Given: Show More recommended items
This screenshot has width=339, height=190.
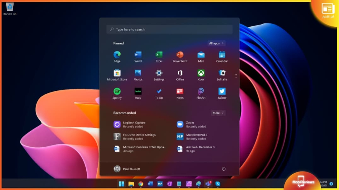Looking at the screenshot, I should [x=218, y=113].
